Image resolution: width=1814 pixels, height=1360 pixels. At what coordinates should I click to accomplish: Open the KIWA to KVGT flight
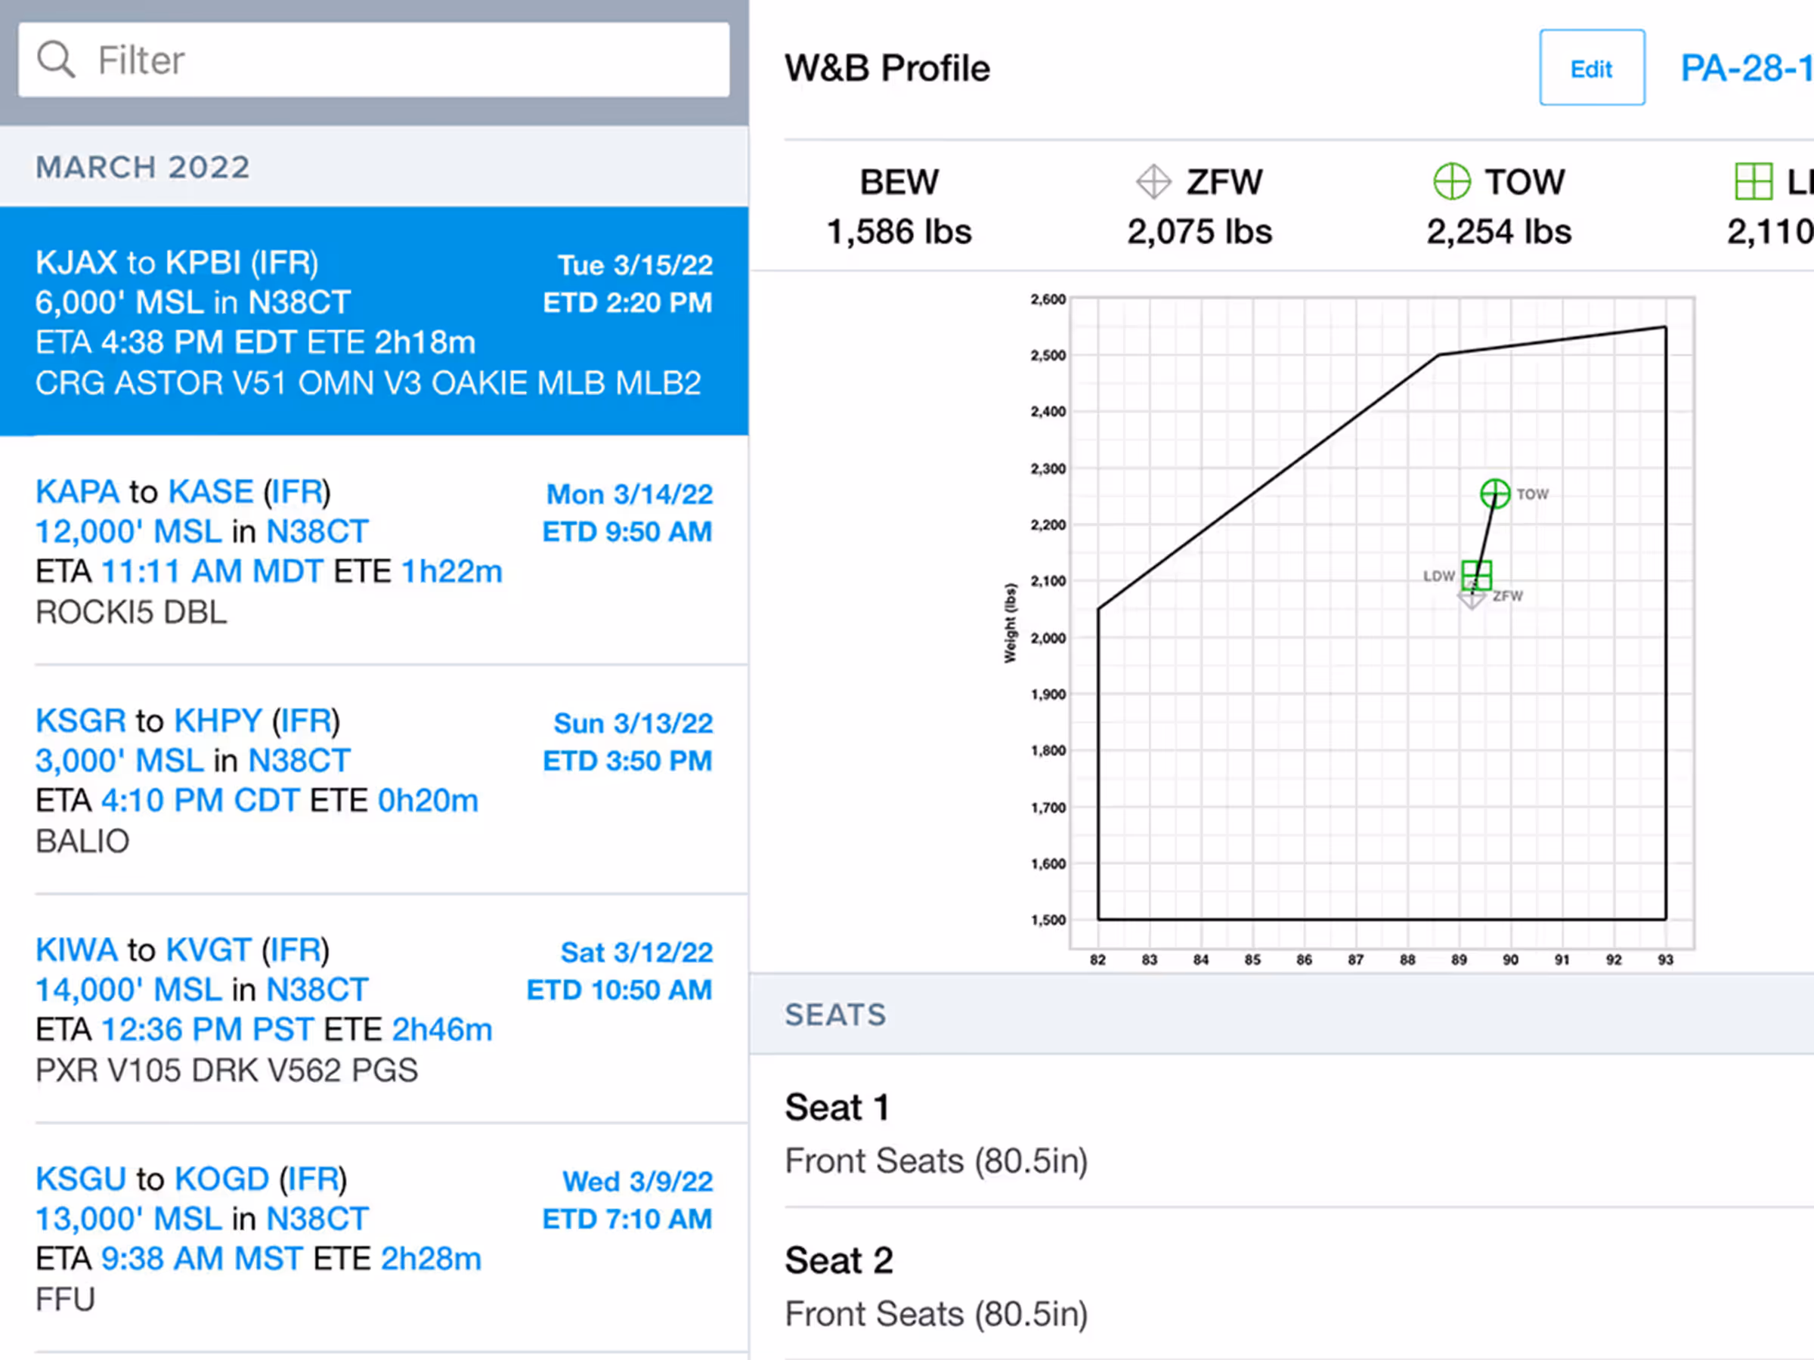373,1009
